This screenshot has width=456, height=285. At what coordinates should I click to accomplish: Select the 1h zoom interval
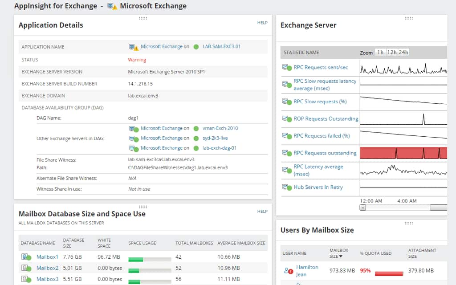380,52
